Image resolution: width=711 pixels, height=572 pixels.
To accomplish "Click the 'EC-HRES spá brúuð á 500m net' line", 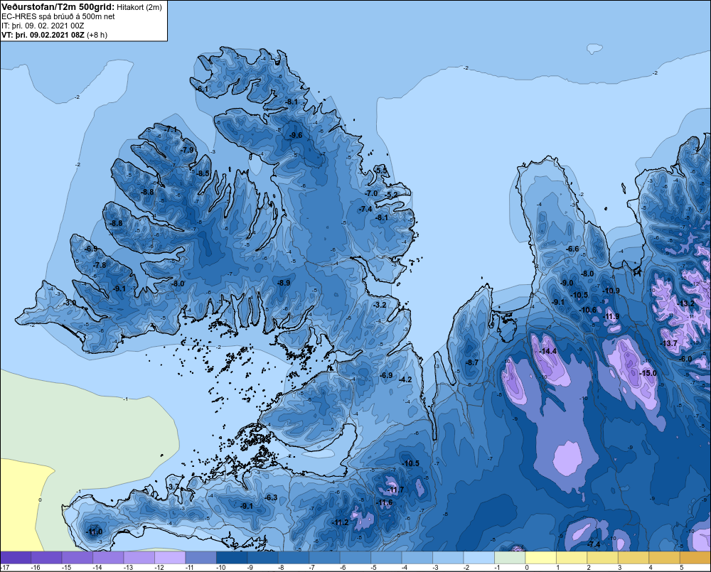I will [58, 17].
